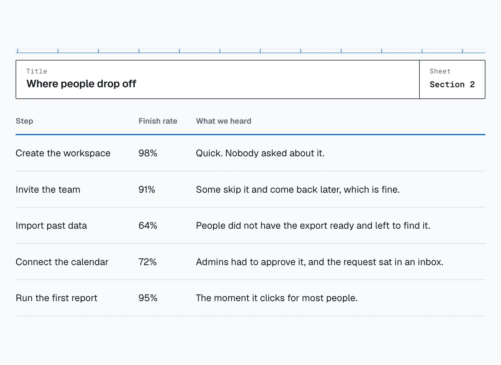Image resolution: width=501 pixels, height=365 pixels.
Task: Click the note about export not ready
Action: pos(313,225)
